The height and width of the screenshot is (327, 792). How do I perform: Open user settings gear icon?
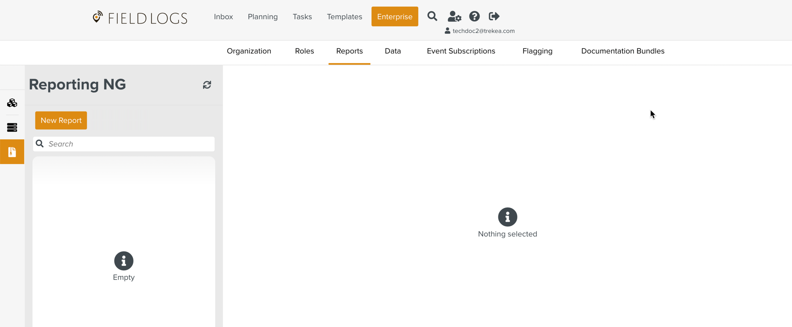pyautogui.click(x=454, y=16)
